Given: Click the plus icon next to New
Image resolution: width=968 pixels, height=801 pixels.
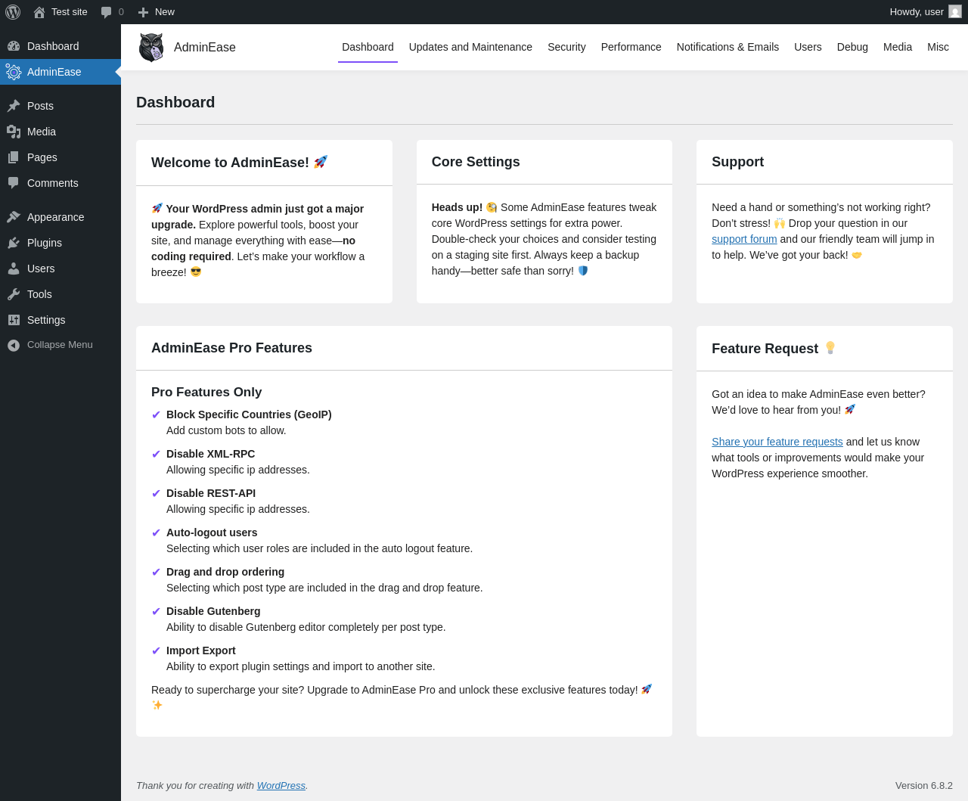Looking at the screenshot, I should (143, 12).
